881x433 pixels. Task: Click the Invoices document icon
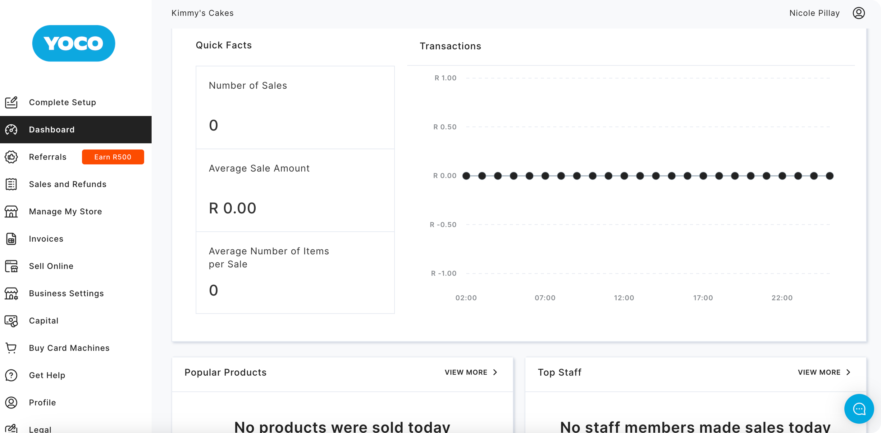point(11,239)
